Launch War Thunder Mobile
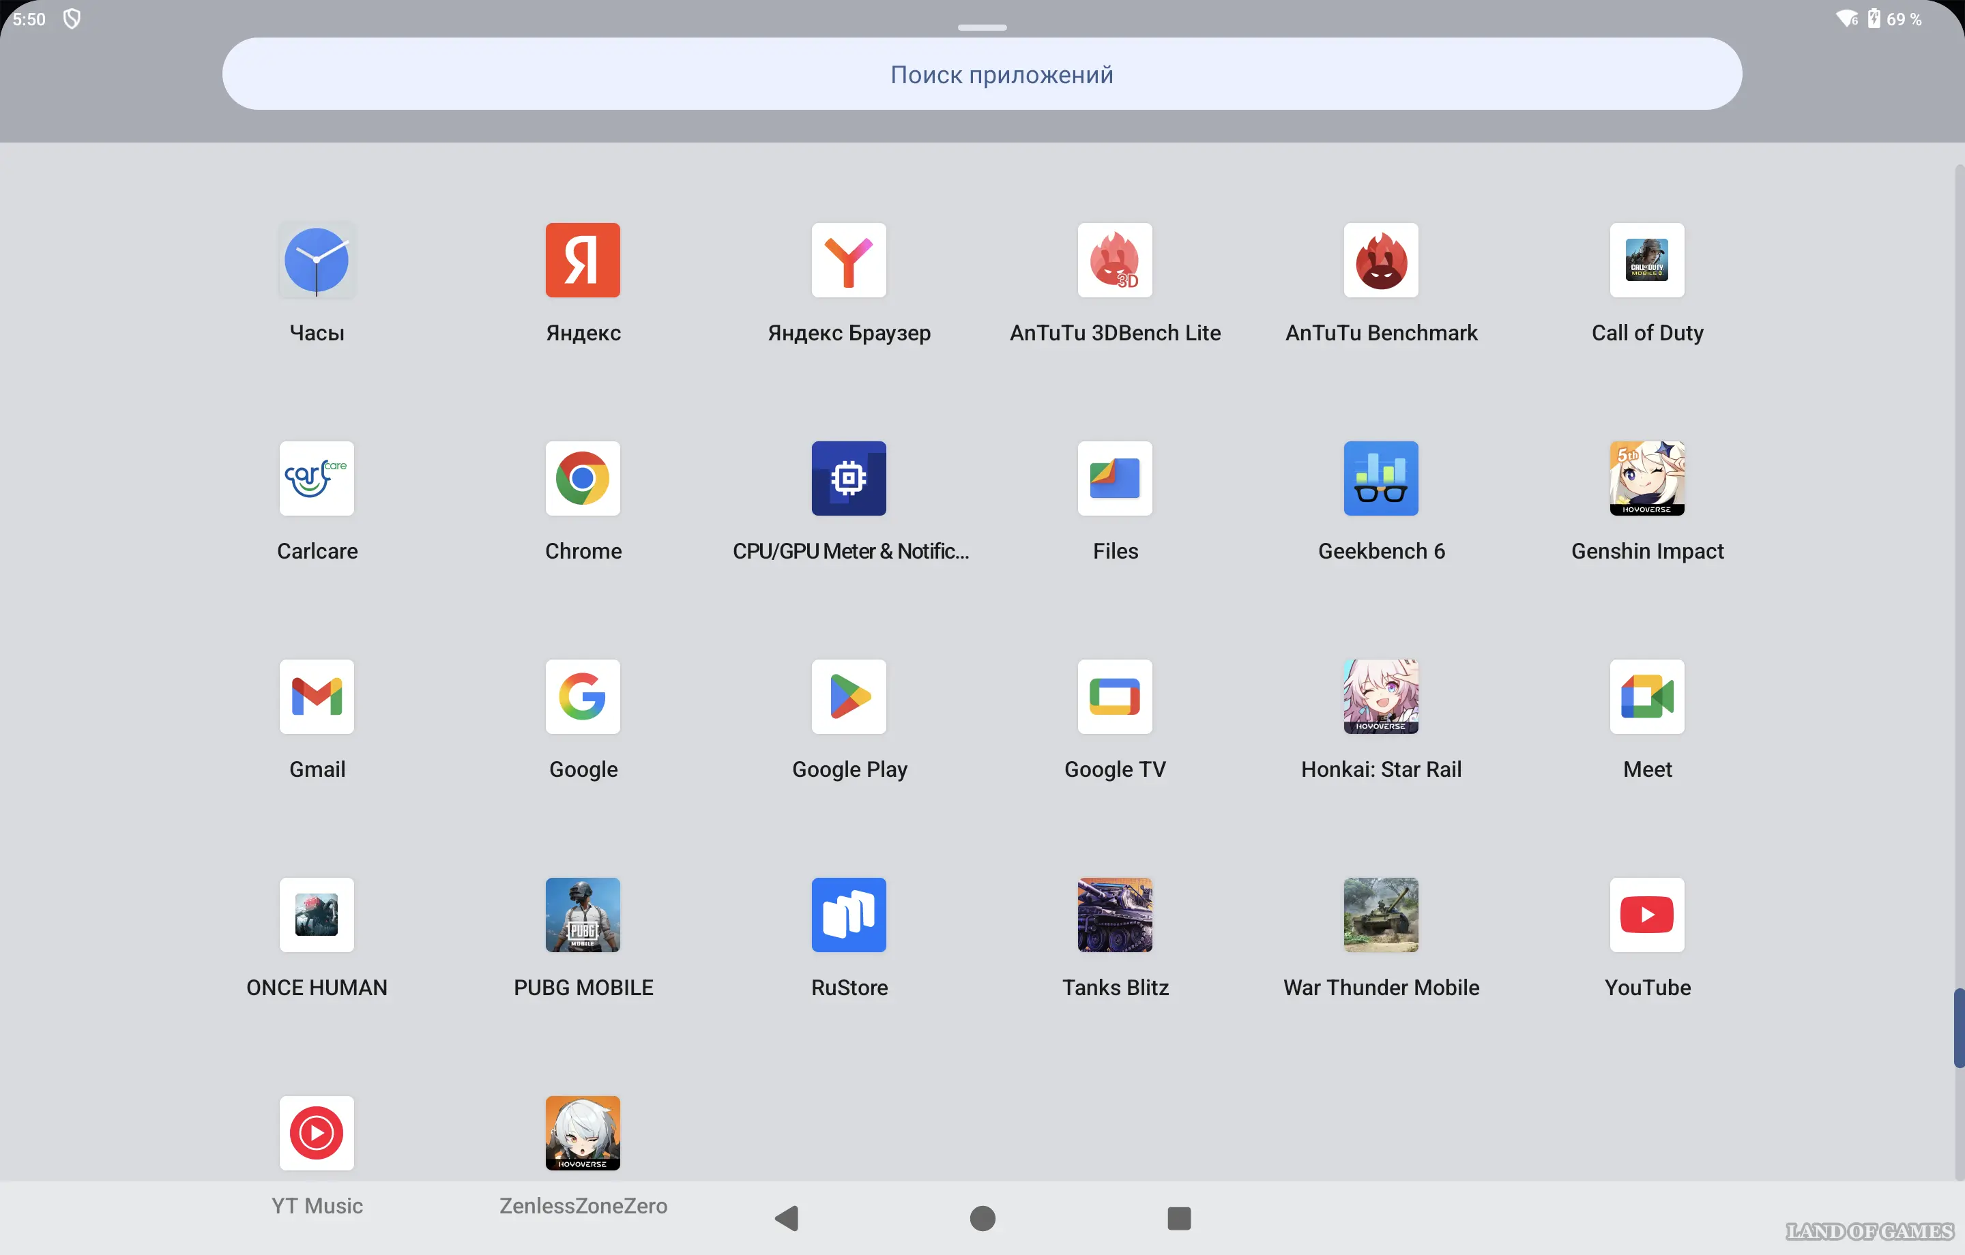The width and height of the screenshot is (1965, 1255). (x=1381, y=915)
